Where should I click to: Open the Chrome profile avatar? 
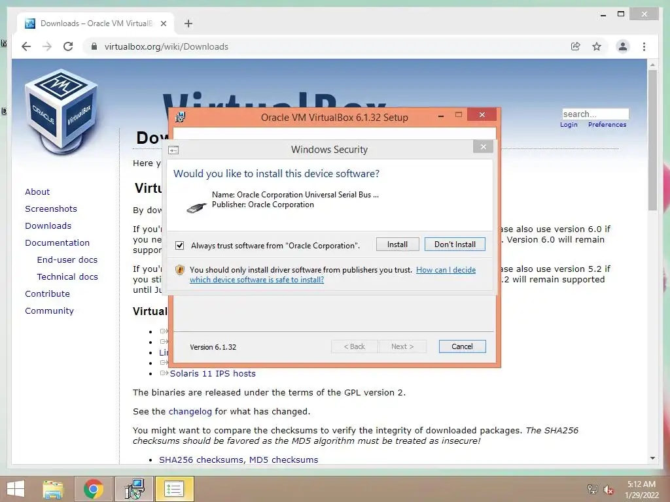(x=623, y=46)
